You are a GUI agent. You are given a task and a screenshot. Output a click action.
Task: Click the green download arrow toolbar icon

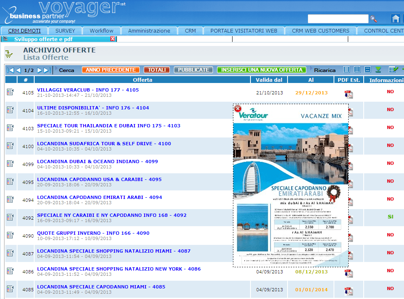[378, 70]
